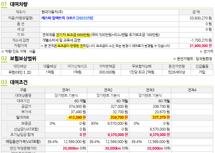Click the 자기신체사고 column header
Image resolution: width=215 pixels, height=153 pixels.
pyautogui.click(x=77, y=66)
